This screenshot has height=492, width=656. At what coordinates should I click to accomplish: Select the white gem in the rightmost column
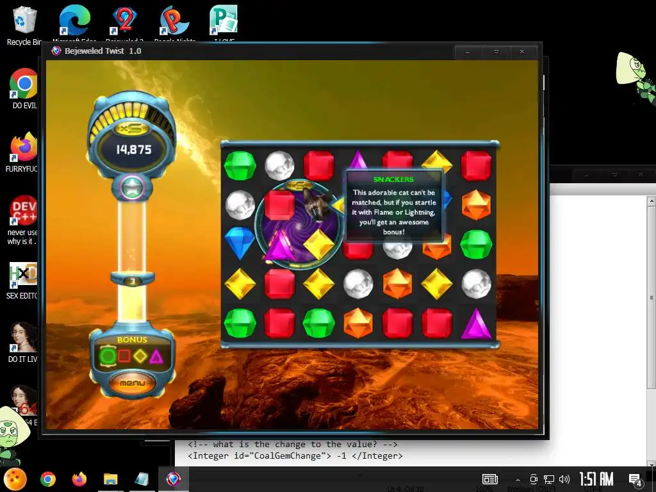tap(476, 284)
